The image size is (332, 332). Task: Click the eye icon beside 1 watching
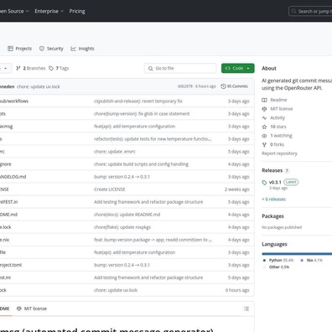pos(264,136)
